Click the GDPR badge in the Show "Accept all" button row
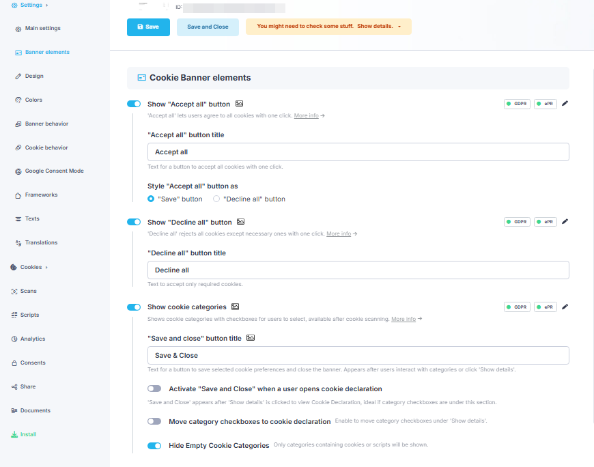This screenshot has width=594, height=467. click(517, 104)
